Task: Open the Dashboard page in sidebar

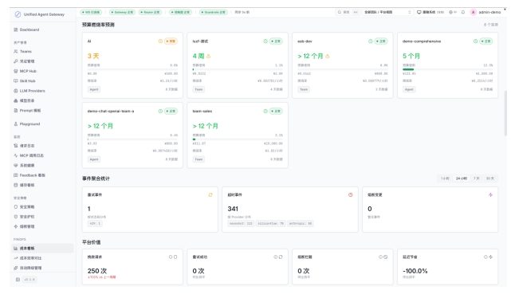Action: (x=43, y=29)
